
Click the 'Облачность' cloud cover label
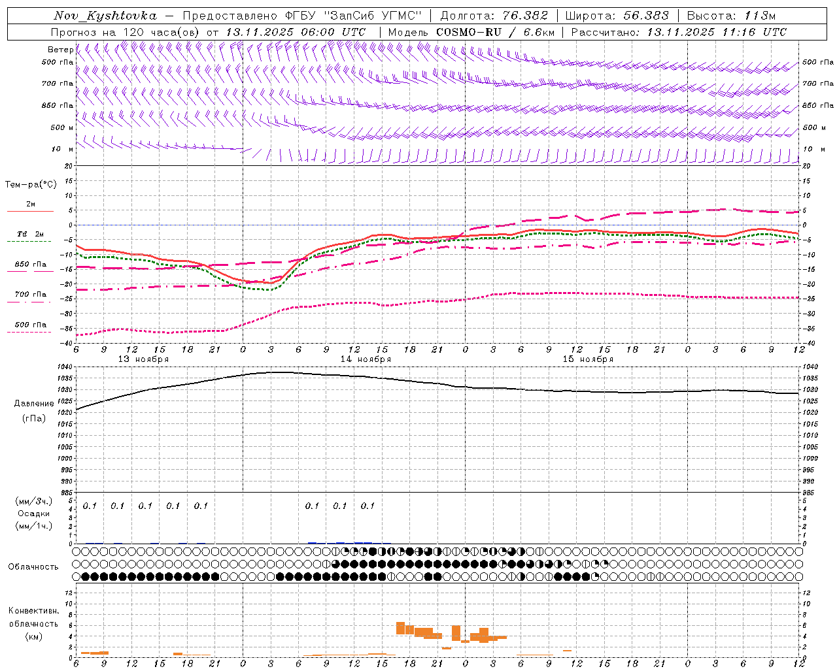pyautogui.click(x=33, y=567)
